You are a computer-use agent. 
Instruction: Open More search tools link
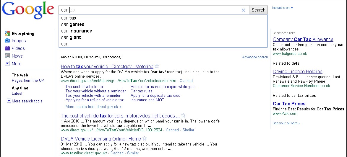(27, 101)
